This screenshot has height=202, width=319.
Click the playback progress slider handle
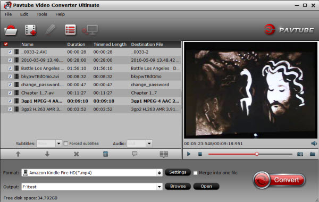257,154
